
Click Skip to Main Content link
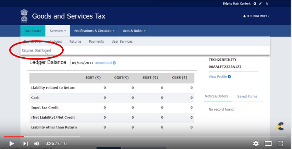pyautogui.click(x=236, y=3)
